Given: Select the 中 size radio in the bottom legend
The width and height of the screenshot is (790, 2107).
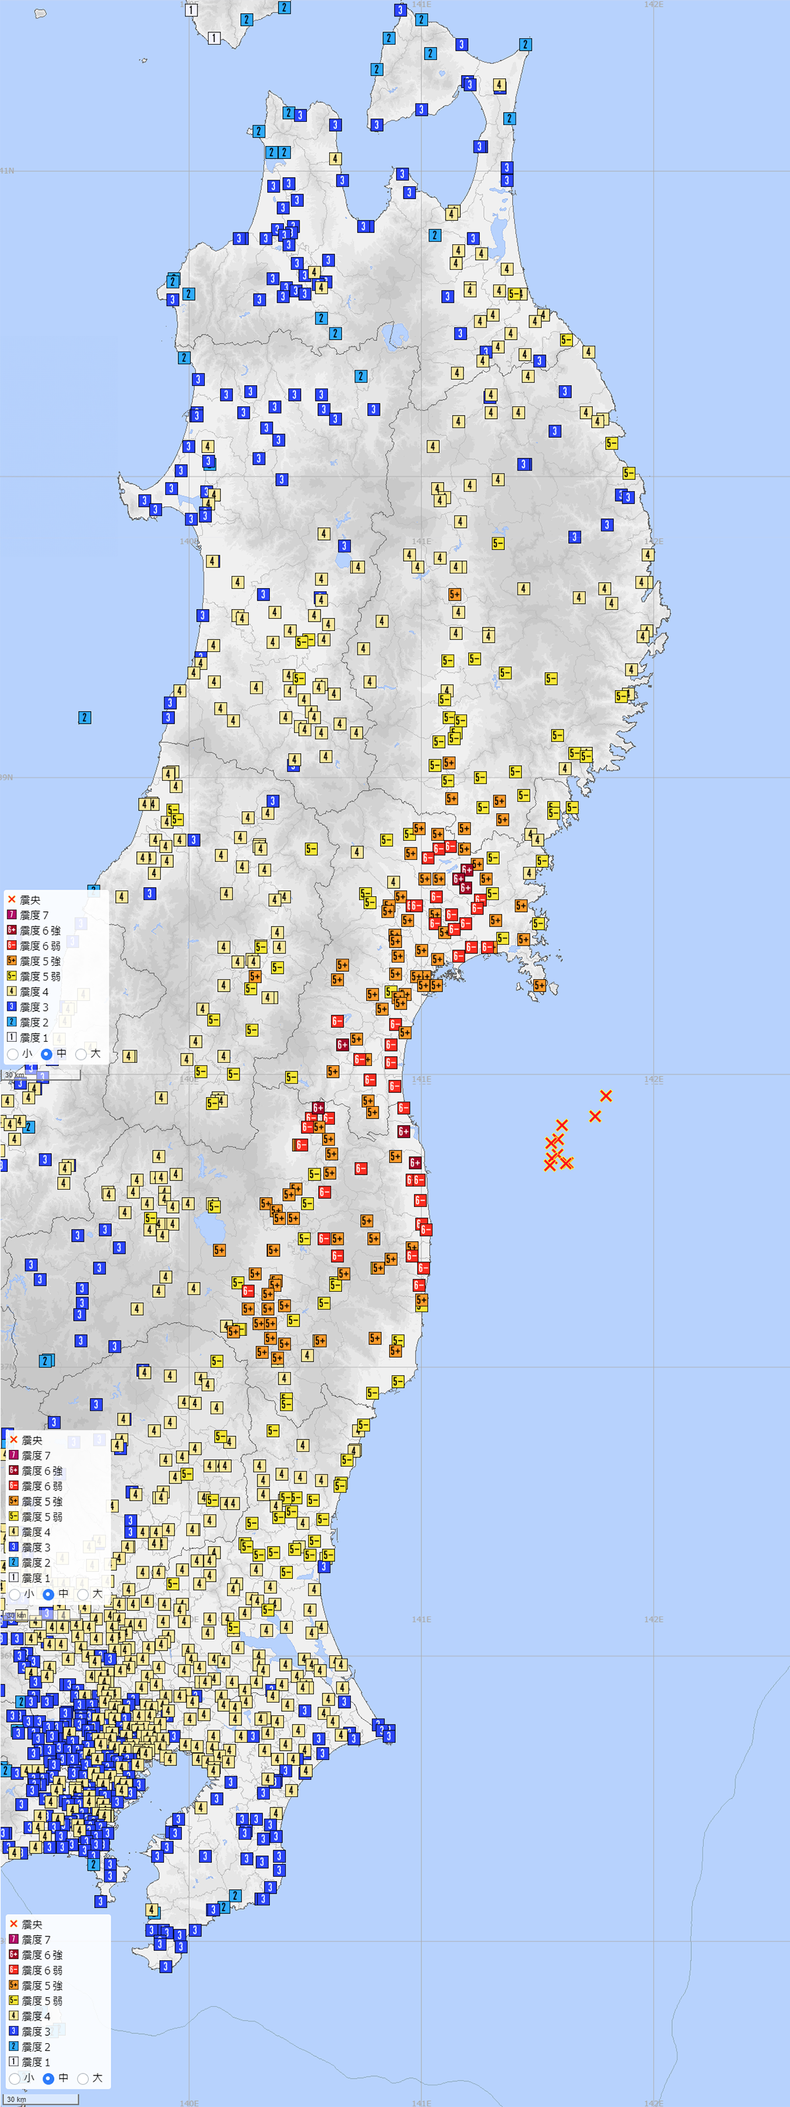Looking at the screenshot, I should point(48,2079).
